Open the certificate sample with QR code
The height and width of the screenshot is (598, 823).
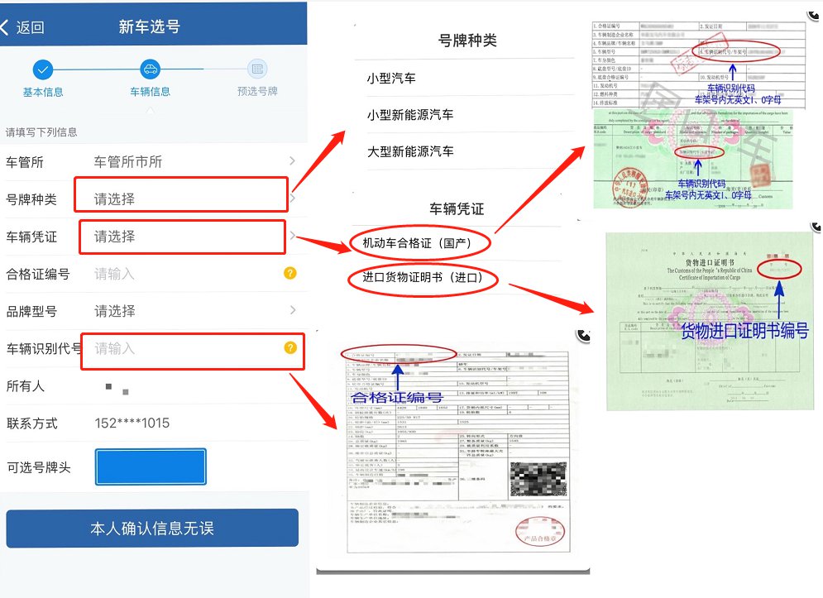pos(457,451)
